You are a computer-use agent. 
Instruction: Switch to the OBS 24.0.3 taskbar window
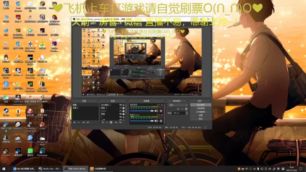click(x=75, y=169)
